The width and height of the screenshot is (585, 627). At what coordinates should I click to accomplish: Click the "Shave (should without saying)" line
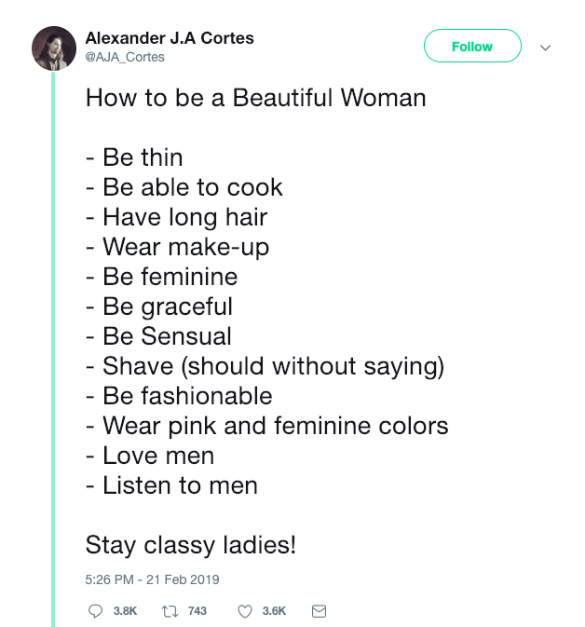coord(265,366)
